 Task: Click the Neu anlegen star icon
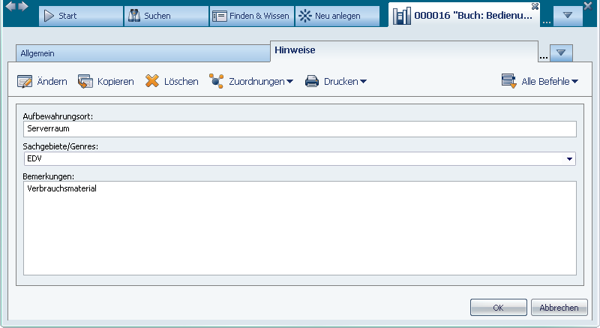point(306,16)
